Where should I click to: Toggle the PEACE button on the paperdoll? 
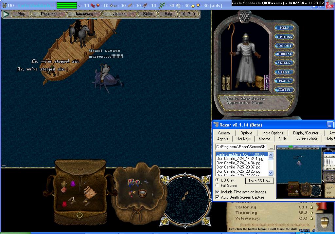284,81
